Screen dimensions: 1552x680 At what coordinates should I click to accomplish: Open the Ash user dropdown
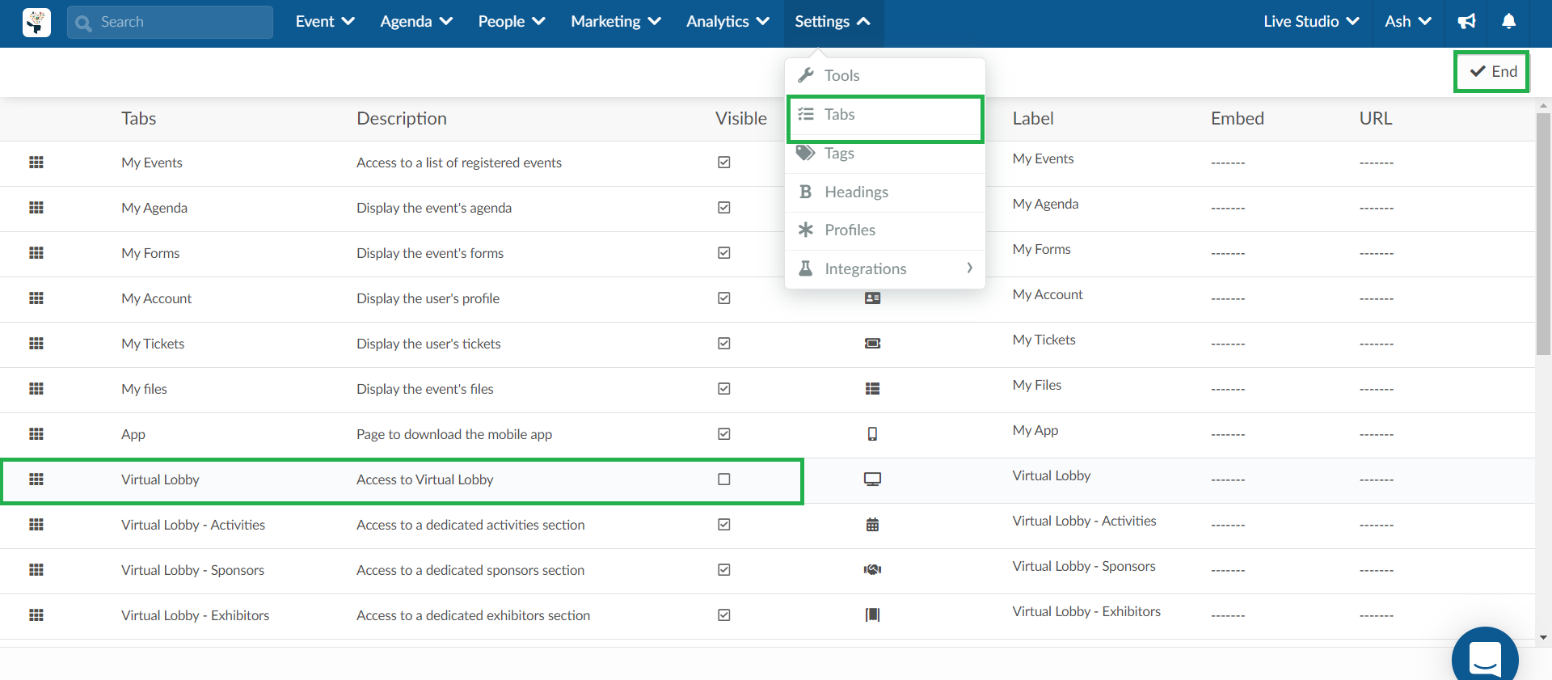(1408, 22)
